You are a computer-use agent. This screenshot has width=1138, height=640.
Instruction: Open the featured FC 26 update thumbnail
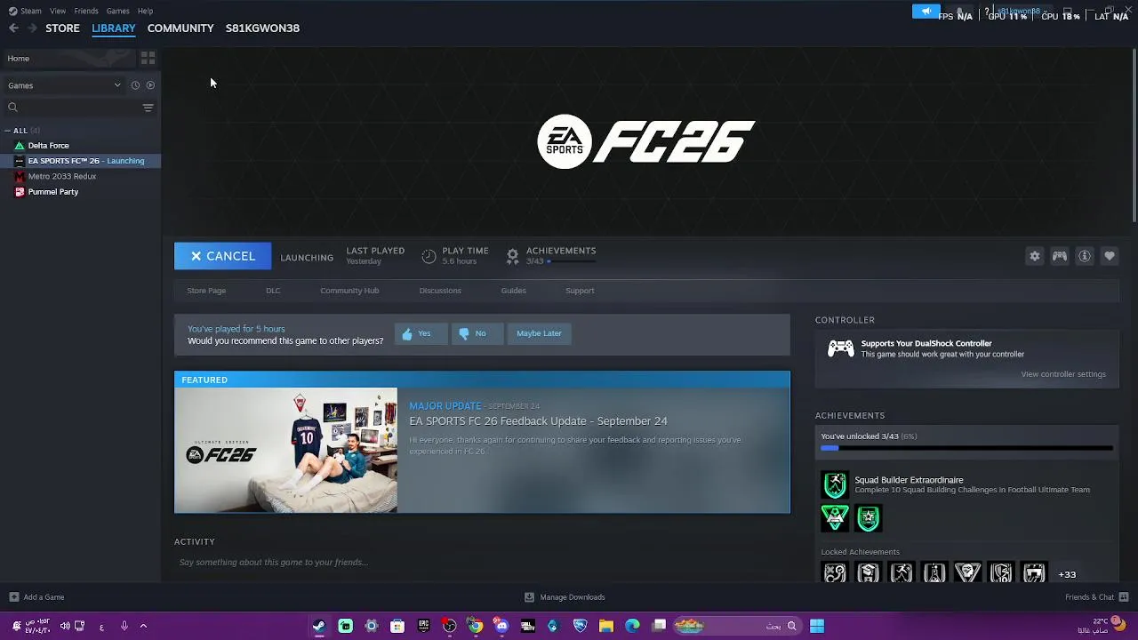point(286,450)
